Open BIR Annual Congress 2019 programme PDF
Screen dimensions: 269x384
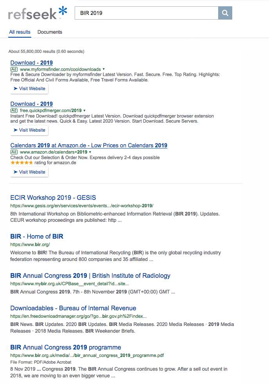66,347
